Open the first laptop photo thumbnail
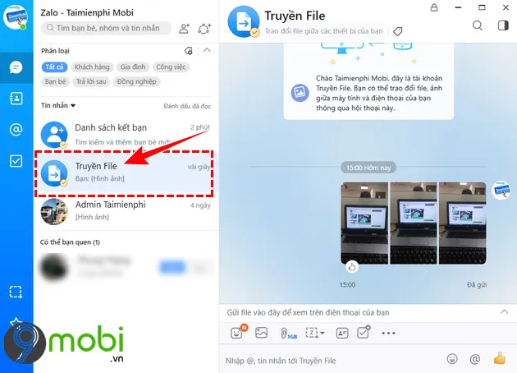The height and width of the screenshot is (373, 517). point(364,223)
